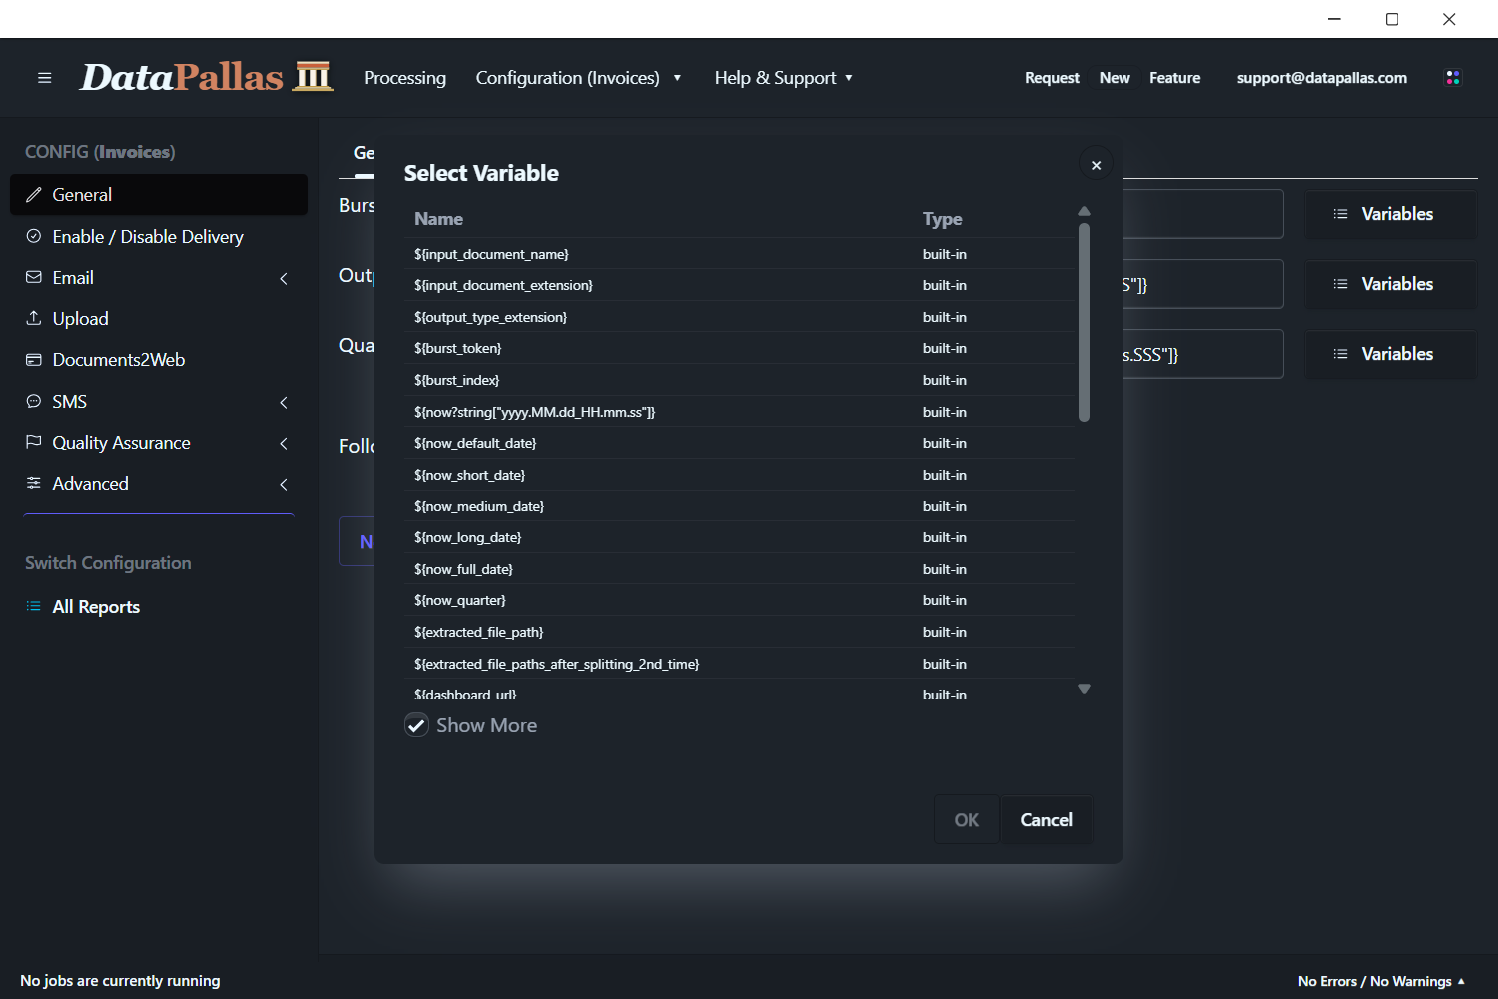1498x999 pixels.
Task: Toggle the hamburger sidebar menu icon
Action: pos(44,78)
